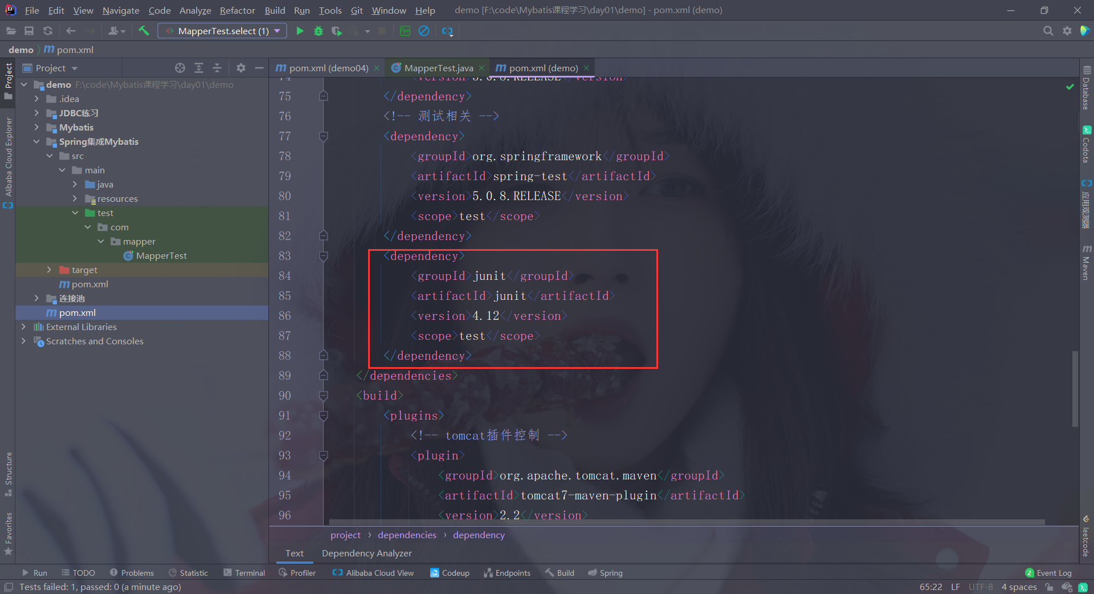Screen dimensions: 1094x594
Task: Open IDE settings gear at top right
Action: (1067, 31)
